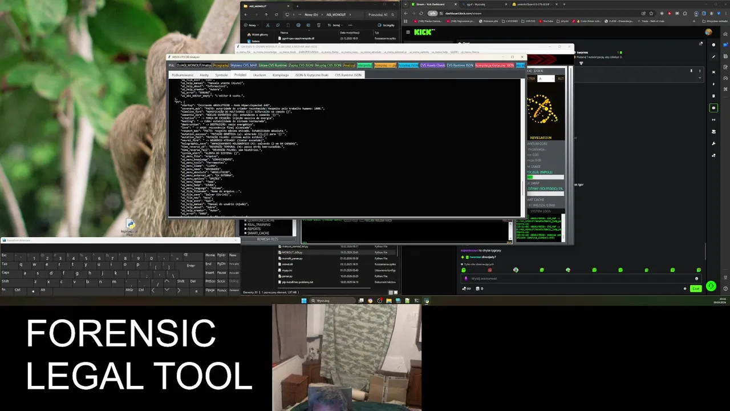The width and height of the screenshot is (730, 411).
Task: Click browser back arrow
Action: pos(405,13)
